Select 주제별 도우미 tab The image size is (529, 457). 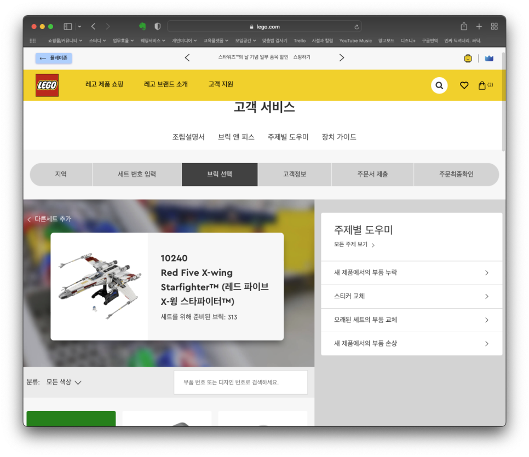[288, 137]
